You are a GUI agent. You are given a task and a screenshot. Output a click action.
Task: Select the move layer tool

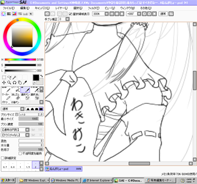tap(4, 83)
